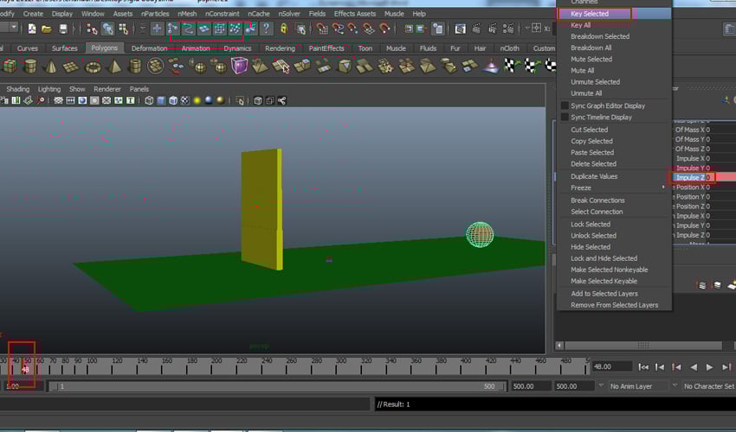Screen dimensions: 736x432
Task: Click the purple cube shelf icon
Action: pyautogui.click(x=240, y=67)
